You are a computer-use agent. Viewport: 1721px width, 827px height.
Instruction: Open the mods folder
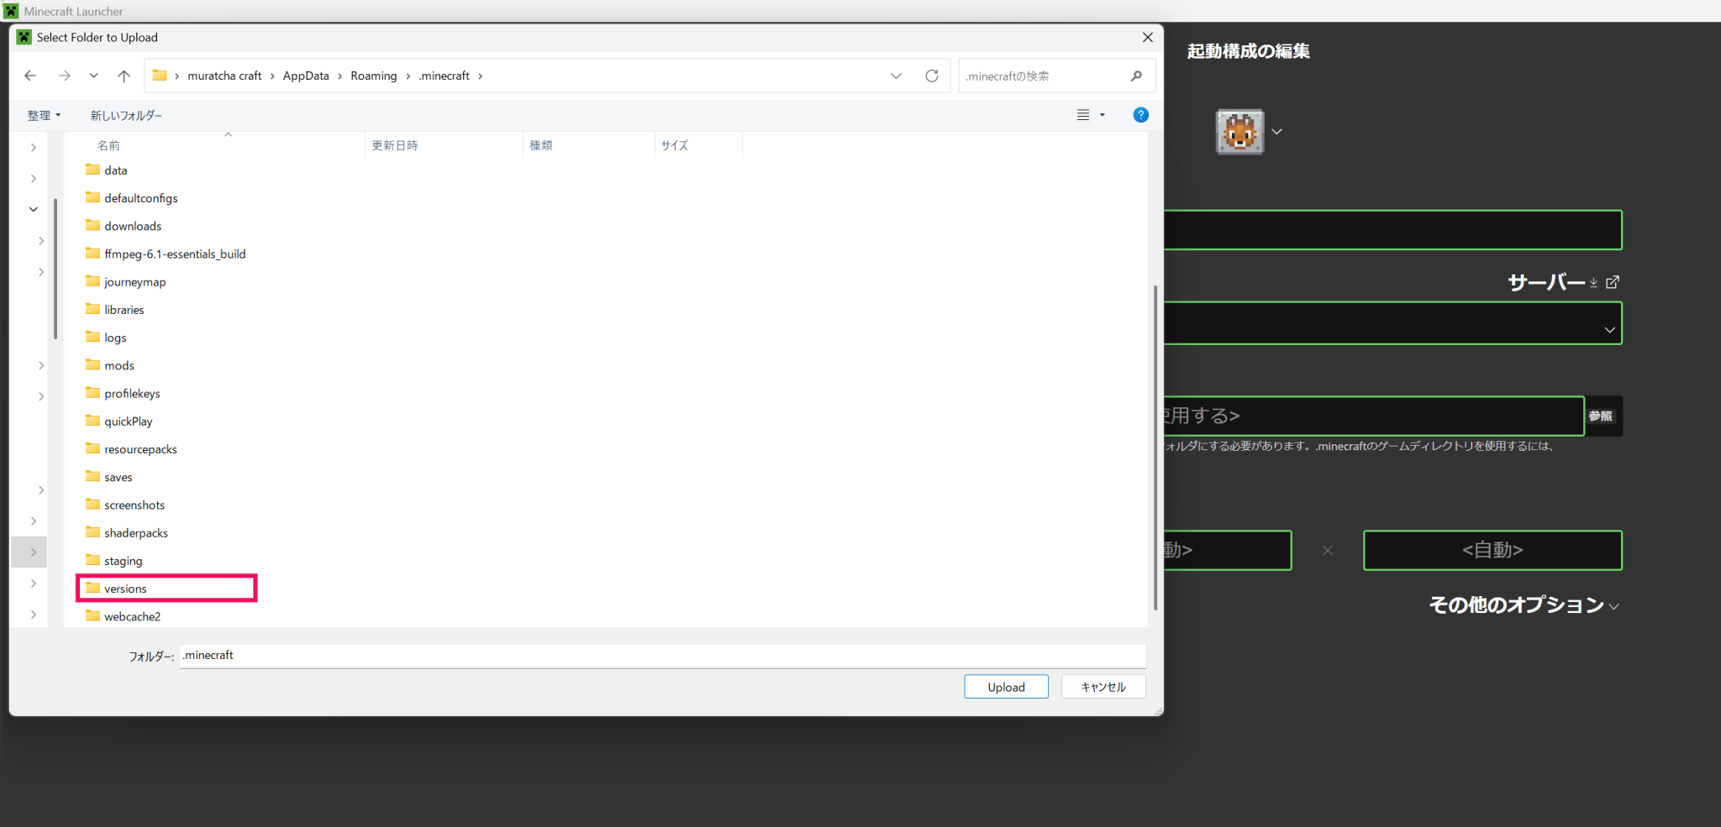coord(118,365)
